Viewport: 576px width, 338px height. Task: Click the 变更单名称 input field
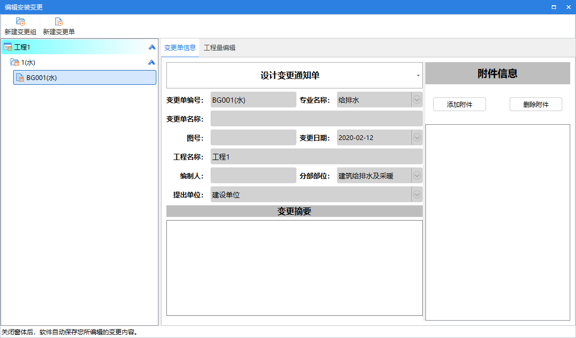(x=316, y=119)
